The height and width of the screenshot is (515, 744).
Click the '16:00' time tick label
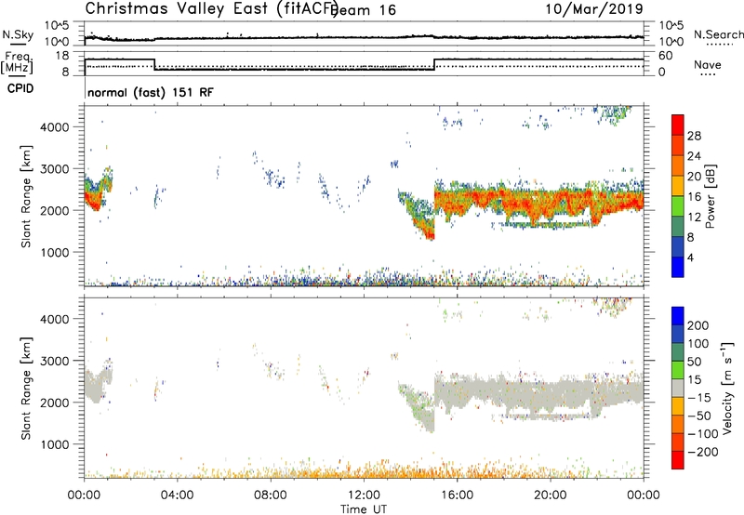point(457,495)
